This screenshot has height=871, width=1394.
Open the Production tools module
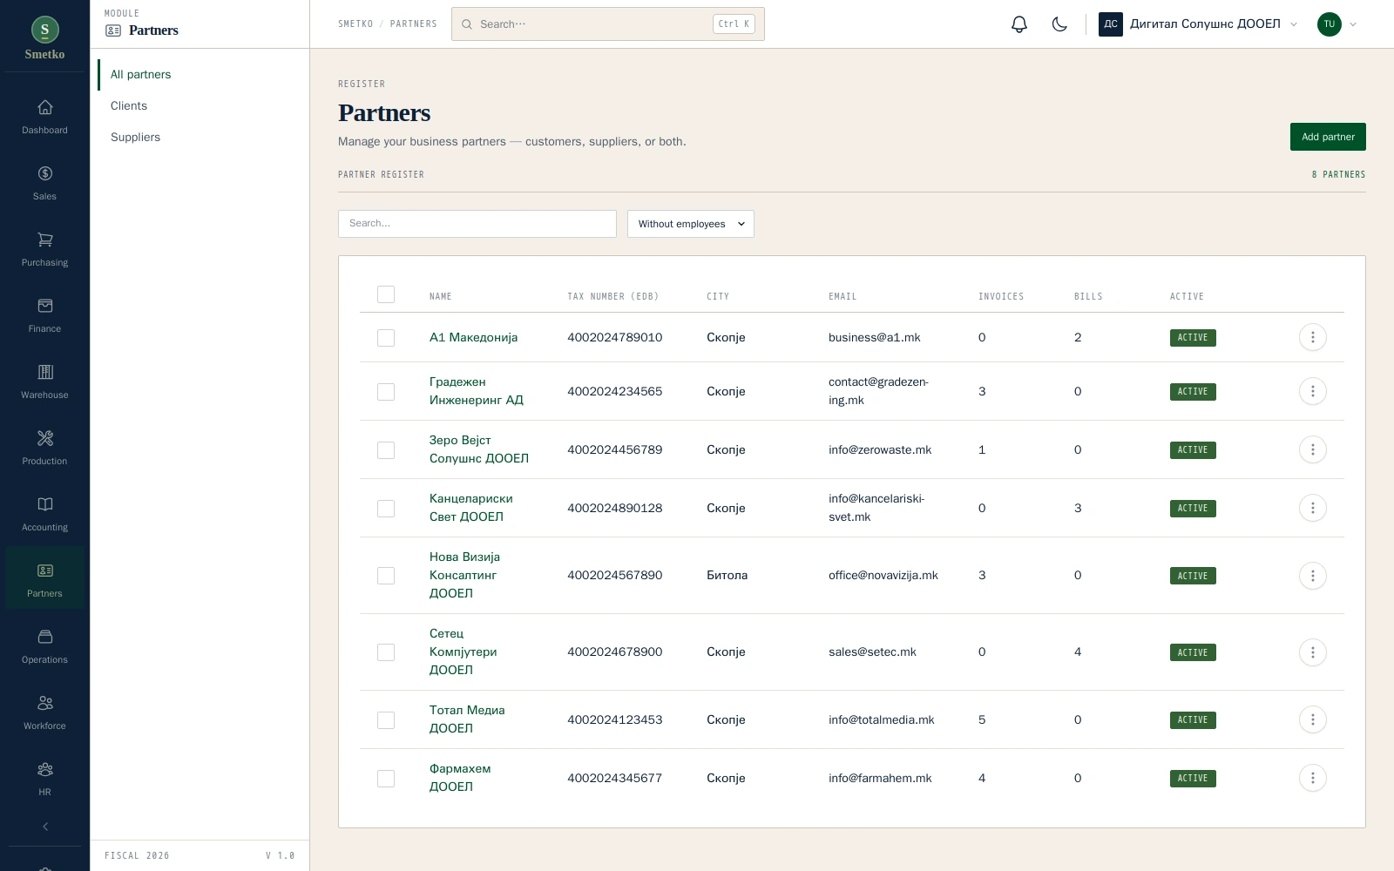click(44, 449)
